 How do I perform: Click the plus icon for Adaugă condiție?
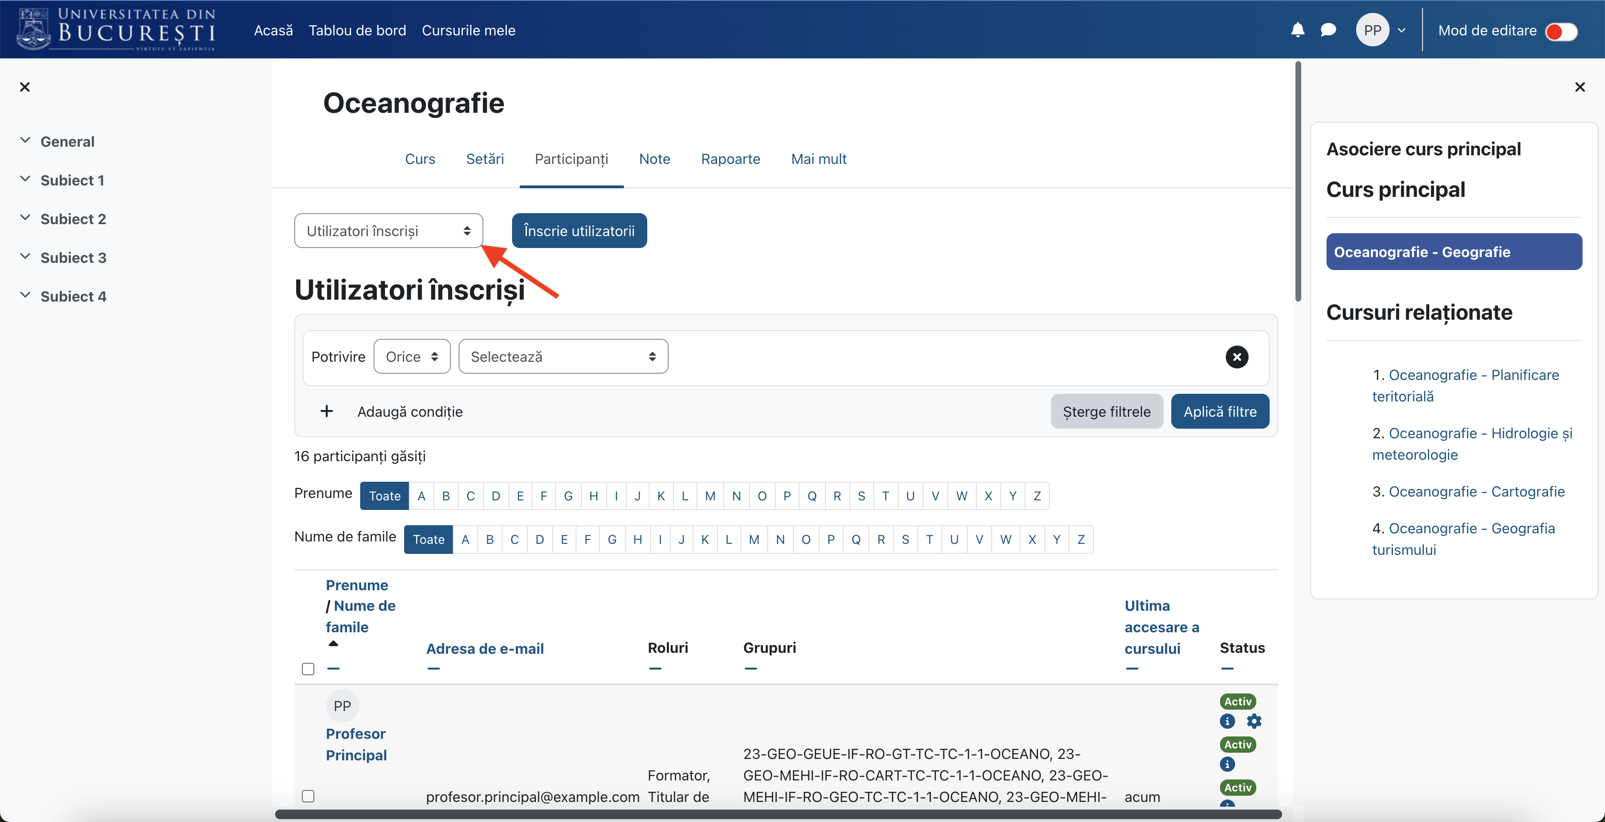[326, 411]
